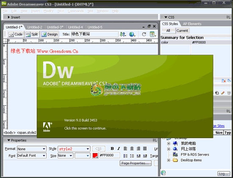The height and width of the screenshot is (178, 233).
Task: Open Properties panel options menu
Action: pyautogui.click(x=155, y=140)
